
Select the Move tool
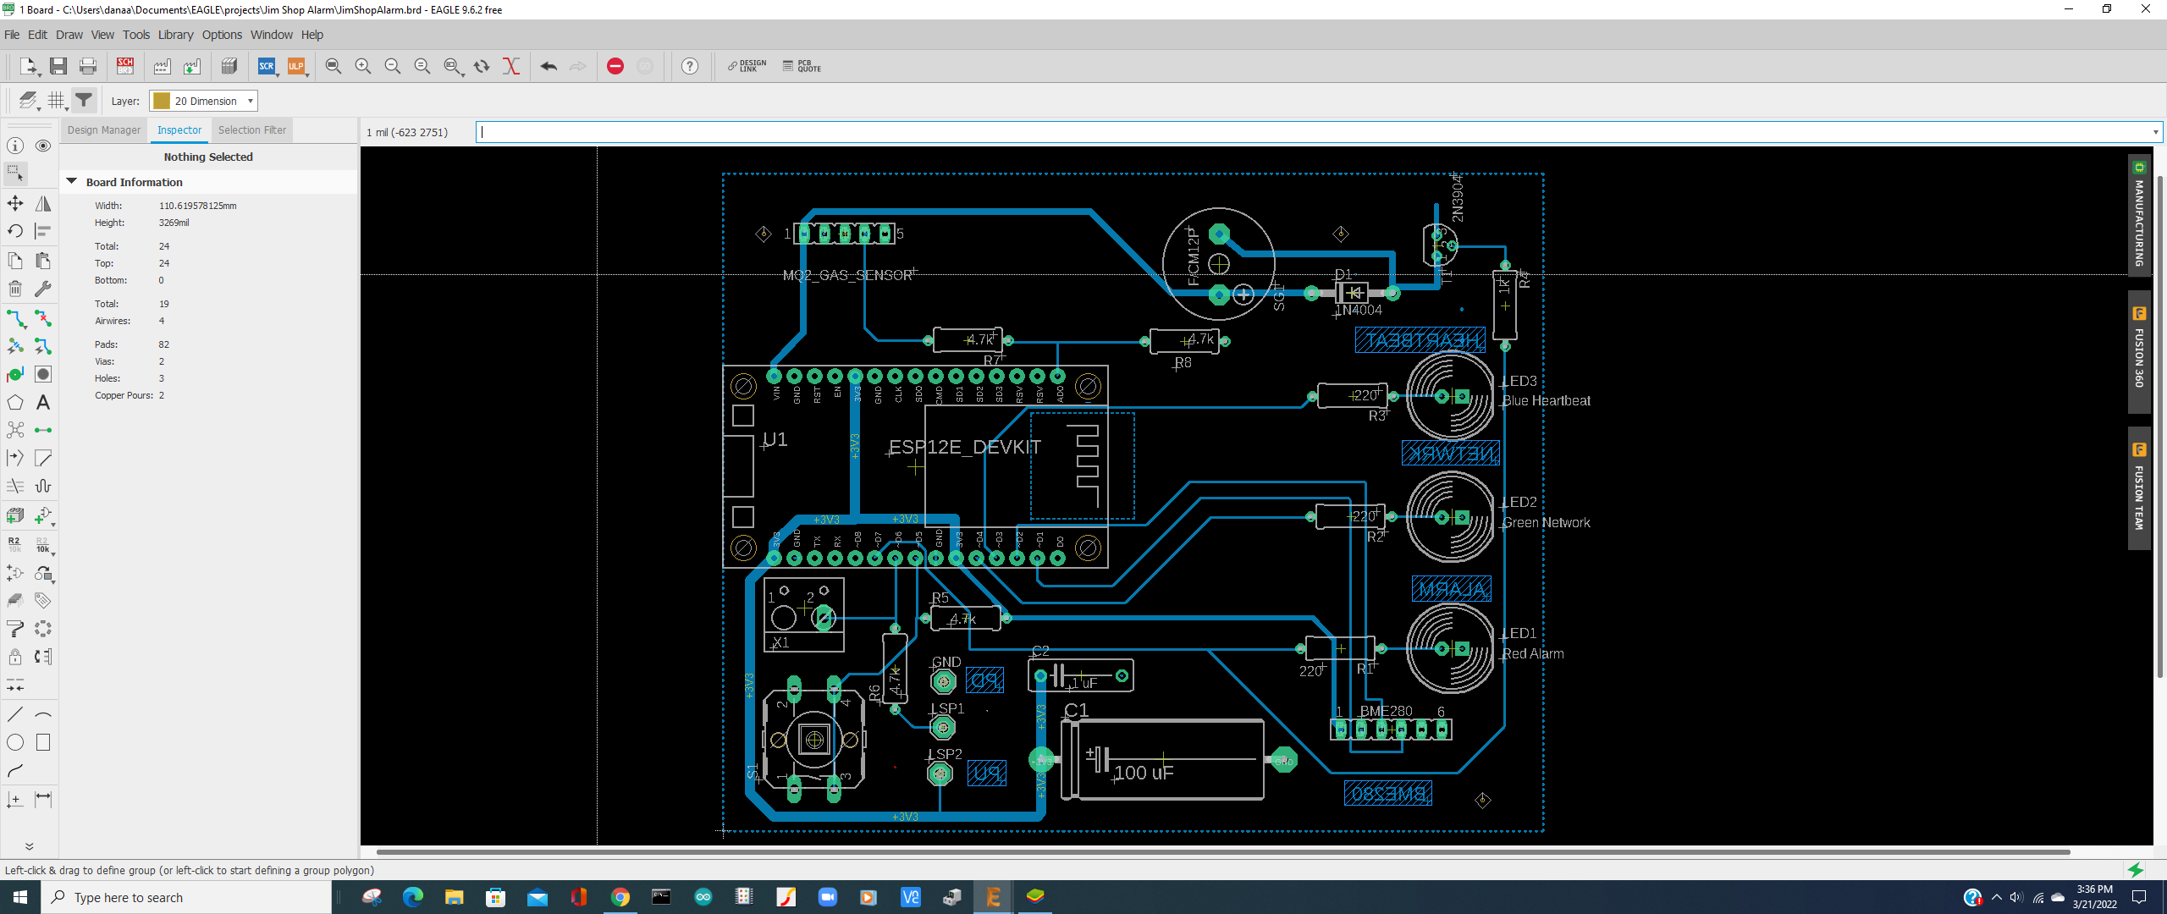[x=14, y=203]
